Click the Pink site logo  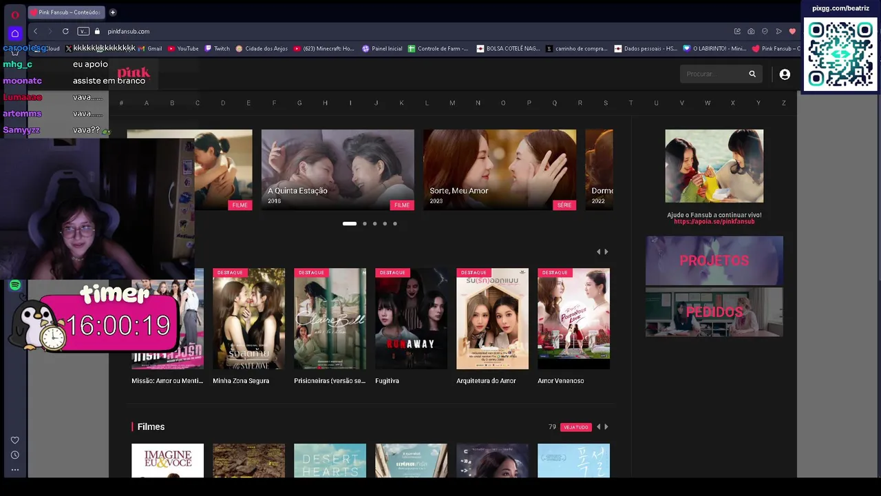[134, 73]
